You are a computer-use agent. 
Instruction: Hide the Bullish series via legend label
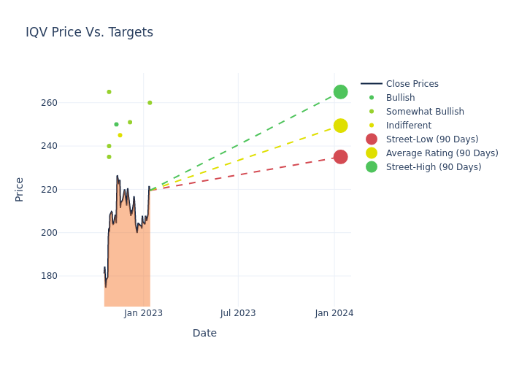click(x=400, y=98)
